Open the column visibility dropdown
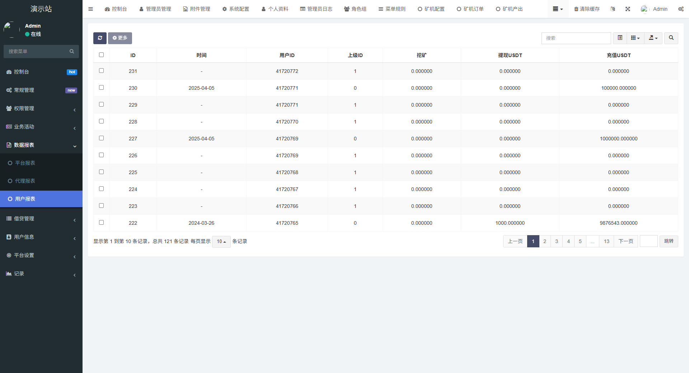 coord(635,38)
